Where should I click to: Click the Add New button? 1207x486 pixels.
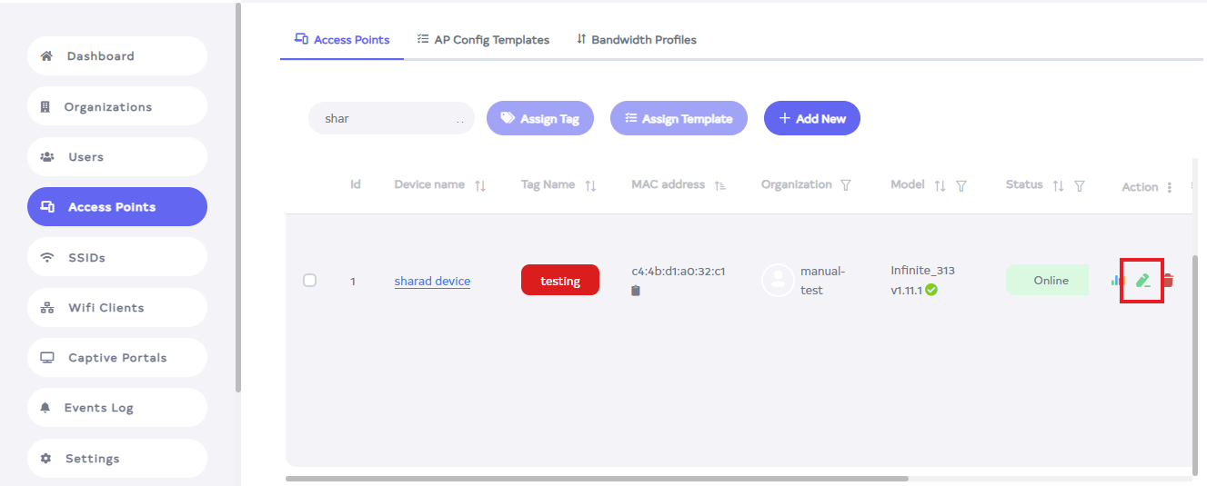pyautogui.click(x=811, y=118)
